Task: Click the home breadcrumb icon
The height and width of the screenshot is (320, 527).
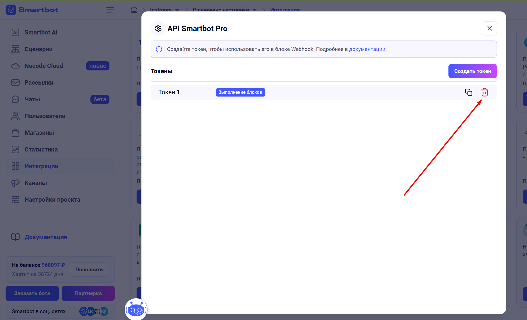Action: coord(134,10)
